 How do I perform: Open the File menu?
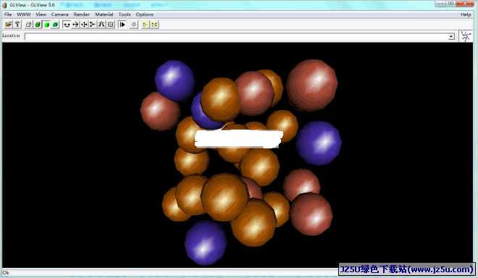(x=8, y=14)
